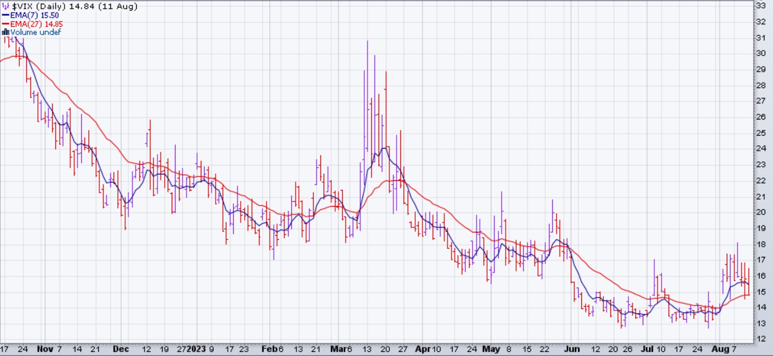The image size is (773, 356).
Task: Click the $VIX price bars icon in legend
Action: point(6,6)
